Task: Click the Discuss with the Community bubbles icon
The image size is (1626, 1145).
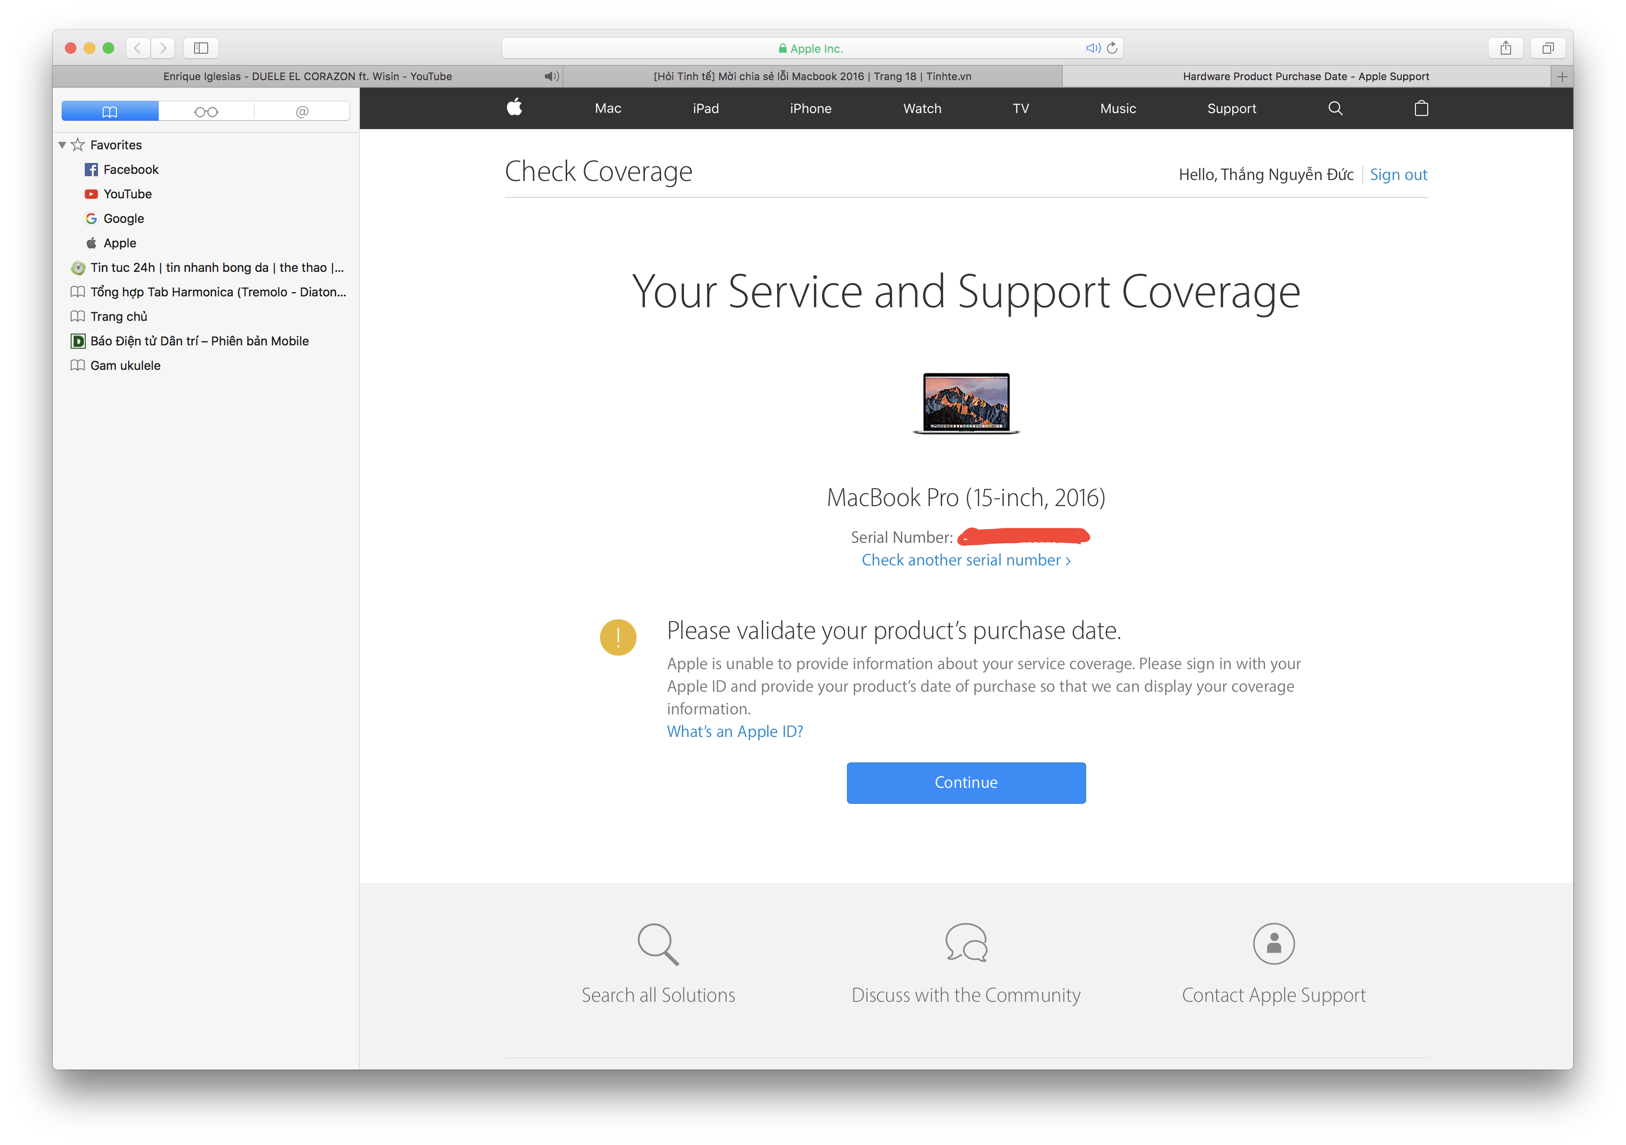Action: pyautogui.click(x=966, y=942)
